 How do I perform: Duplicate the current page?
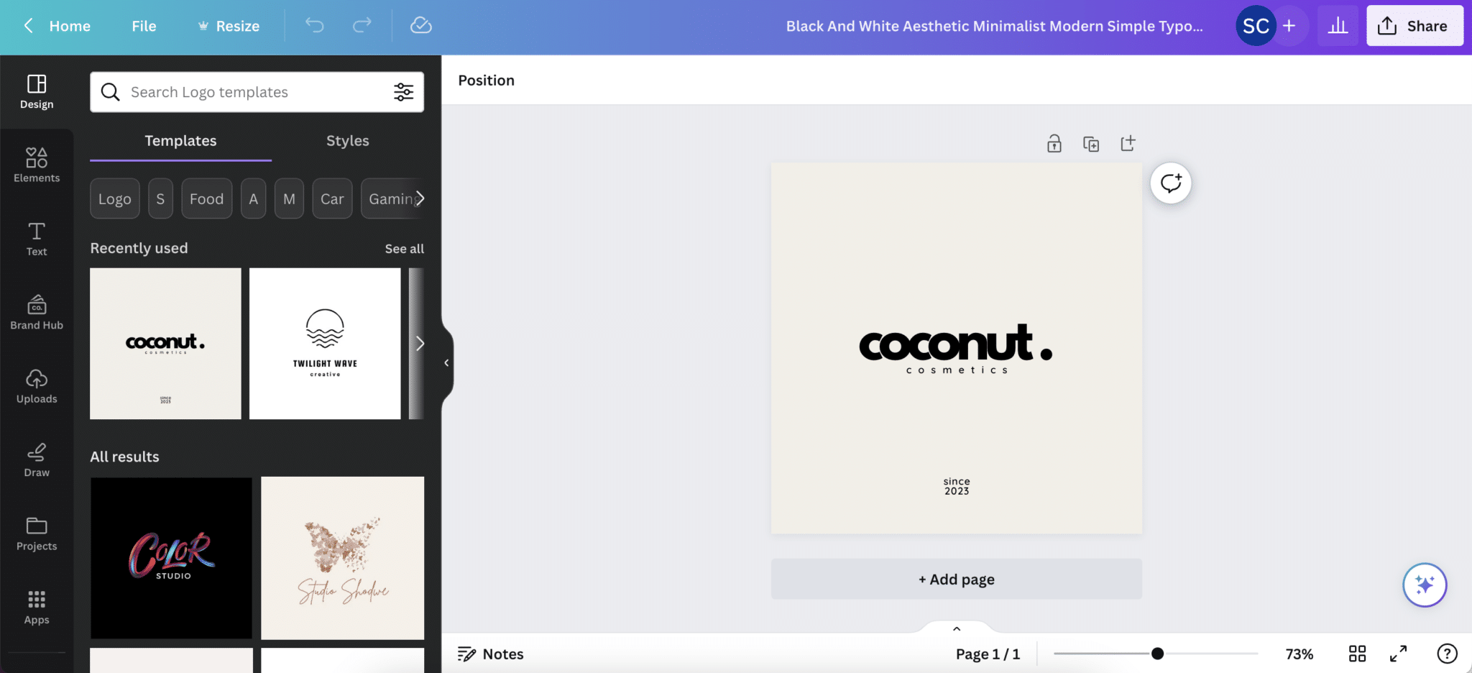pos(1091,143)
